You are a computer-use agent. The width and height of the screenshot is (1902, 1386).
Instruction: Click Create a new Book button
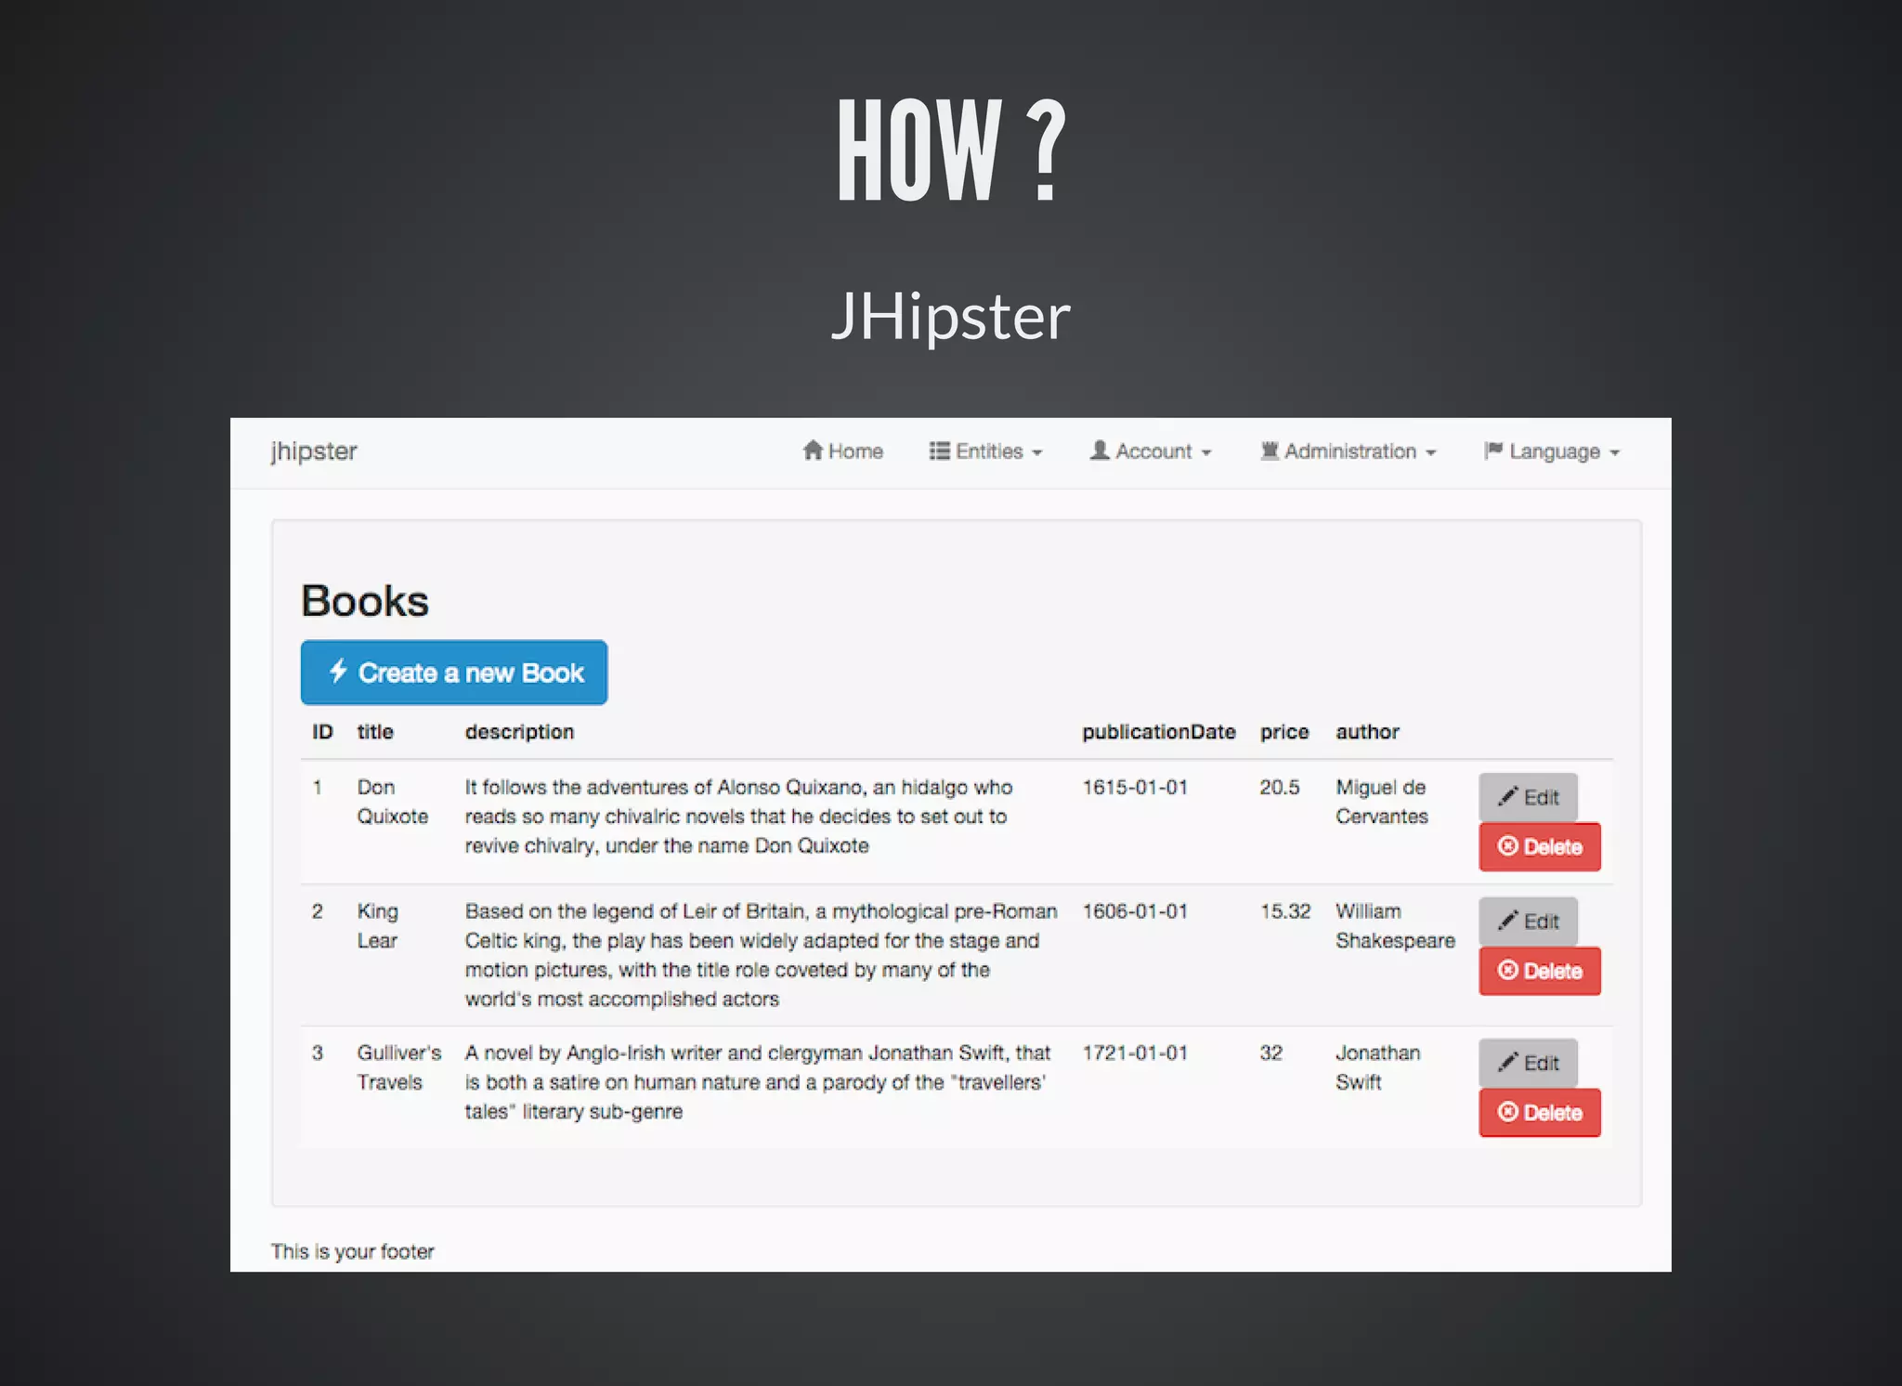(x=454, y=673)
